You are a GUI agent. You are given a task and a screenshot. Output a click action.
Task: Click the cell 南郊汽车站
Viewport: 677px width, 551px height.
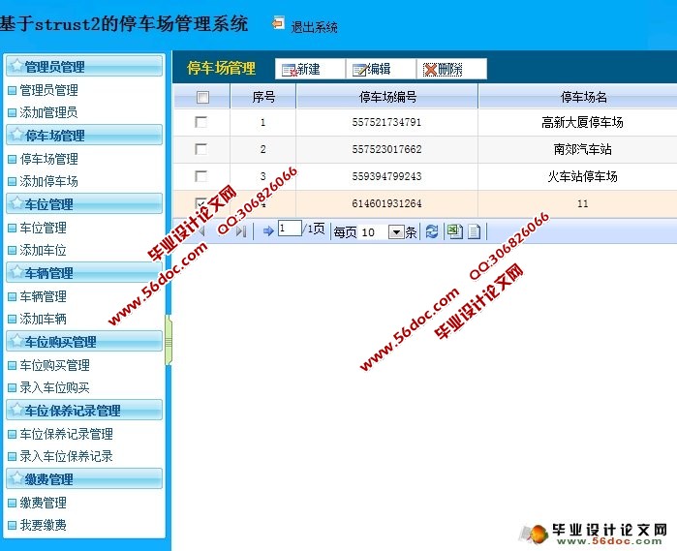[582, 149]
